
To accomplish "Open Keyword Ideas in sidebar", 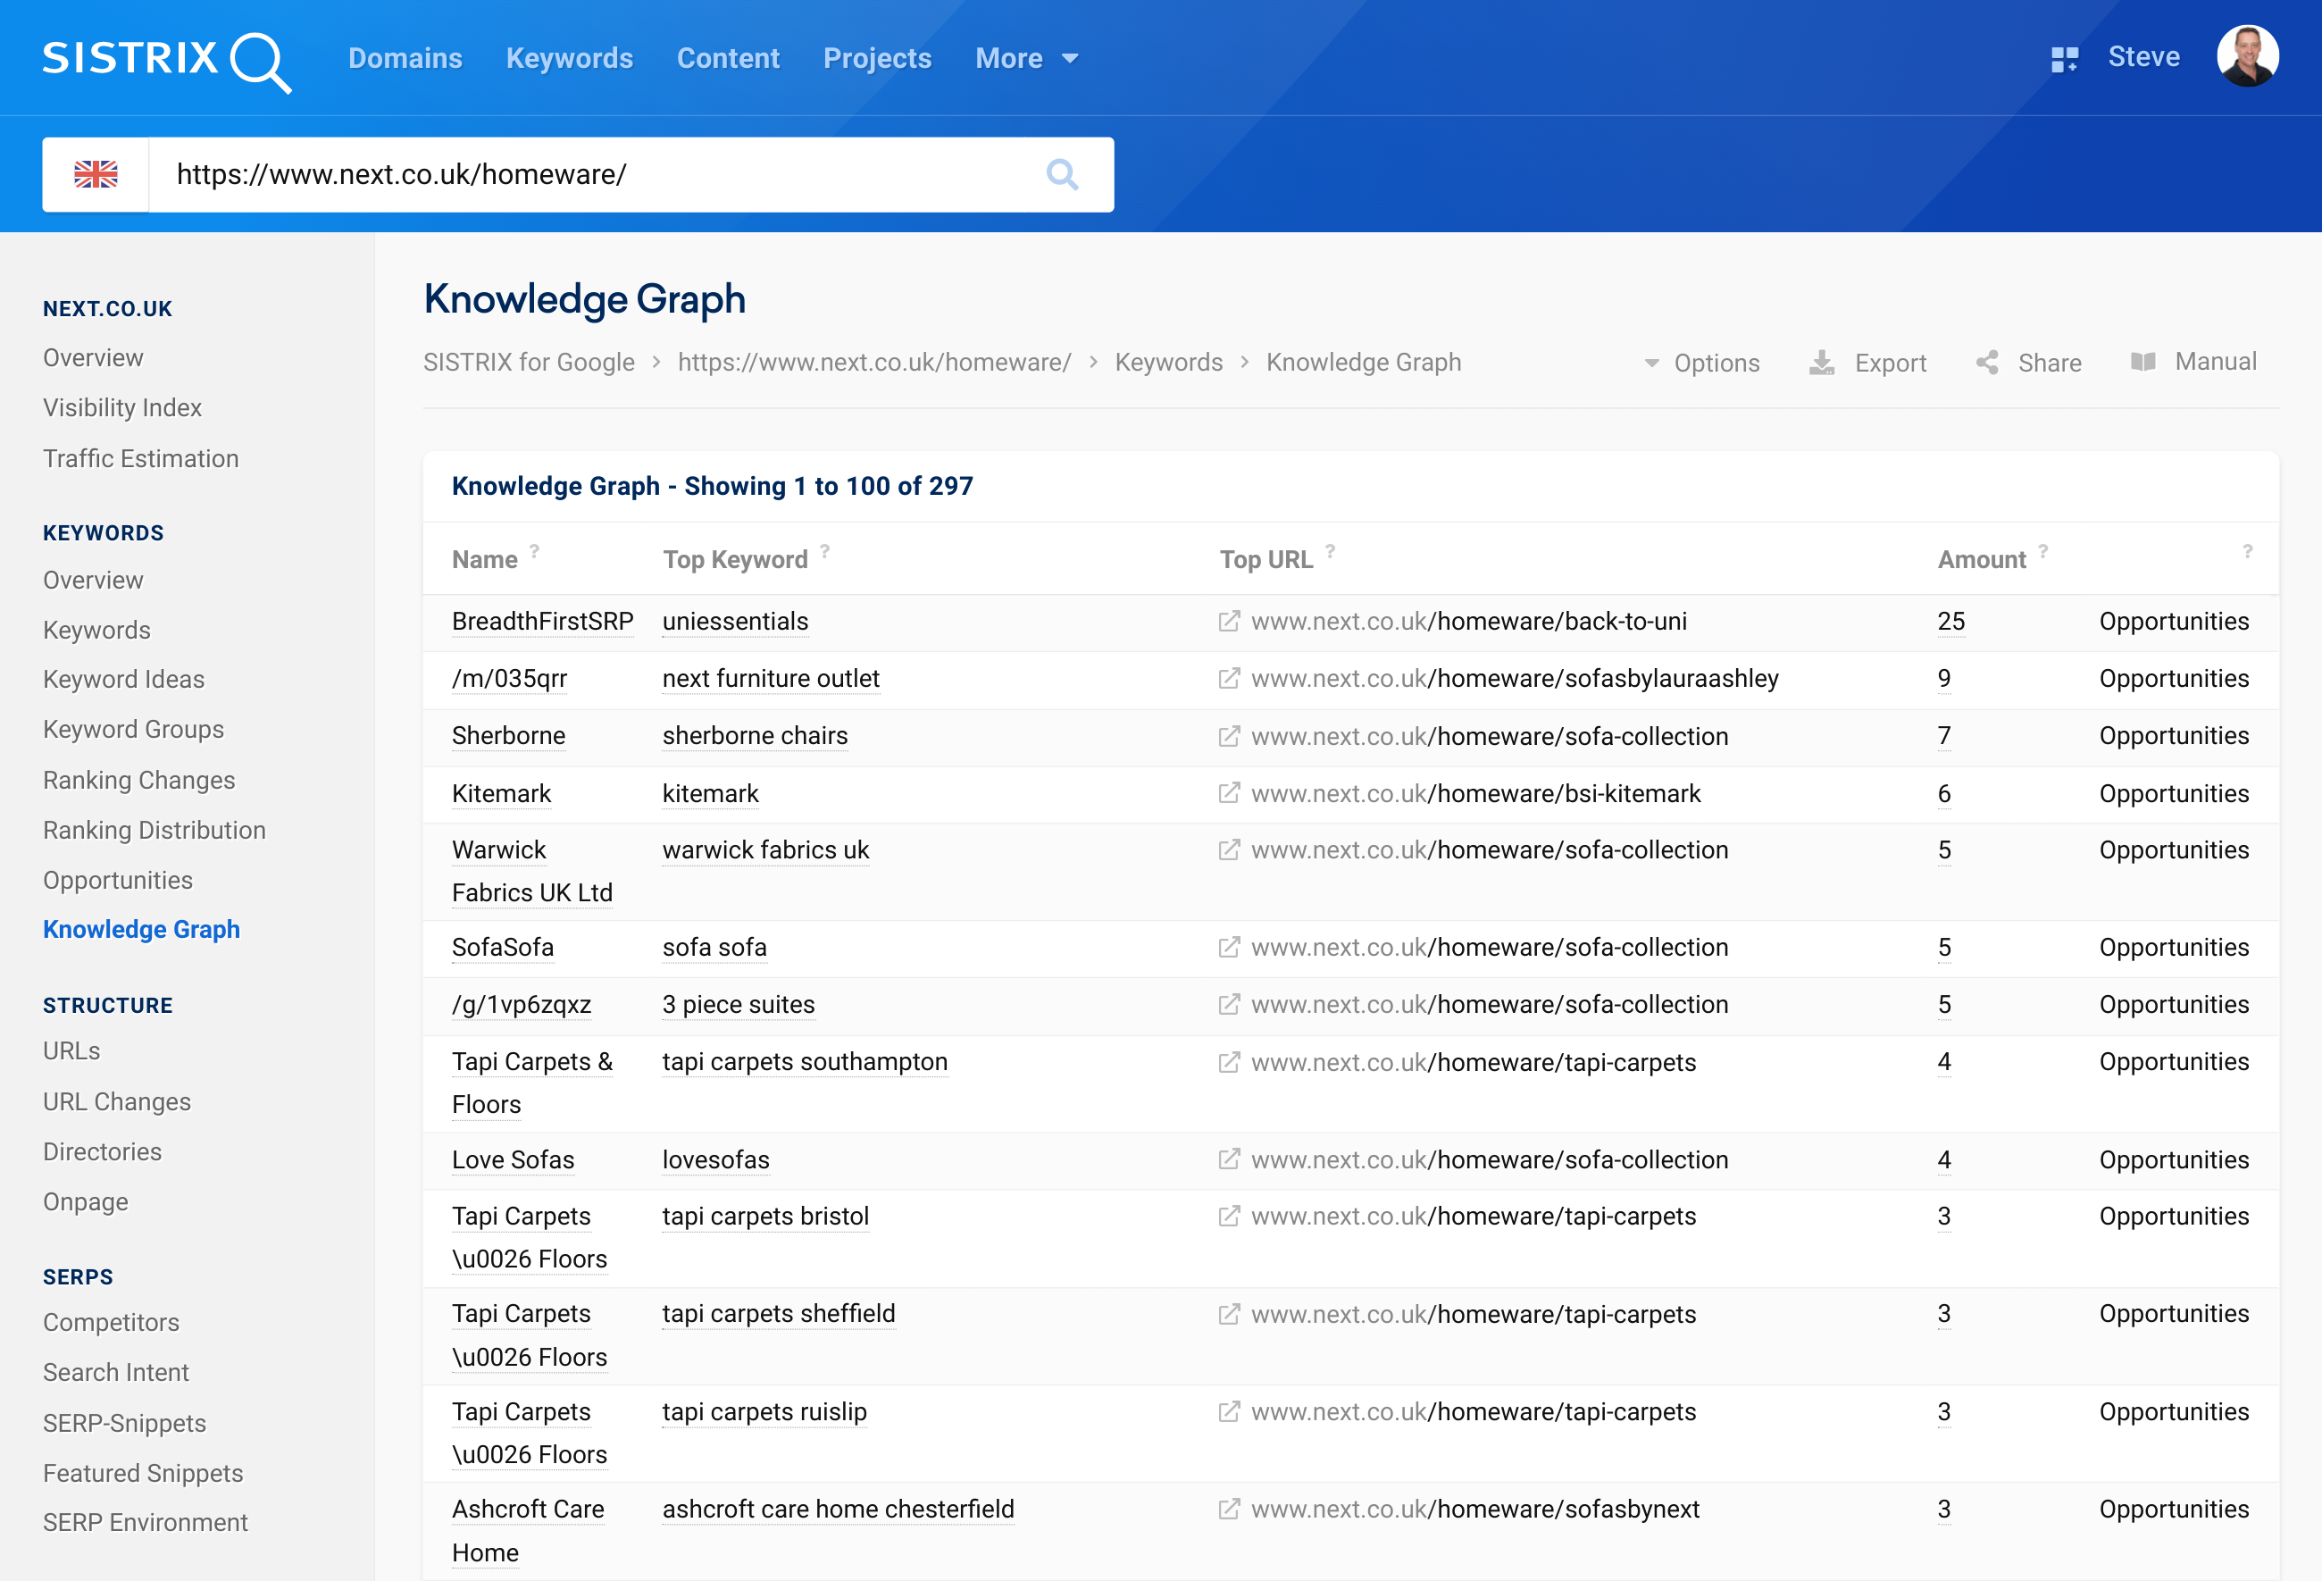I will (124, 680).
